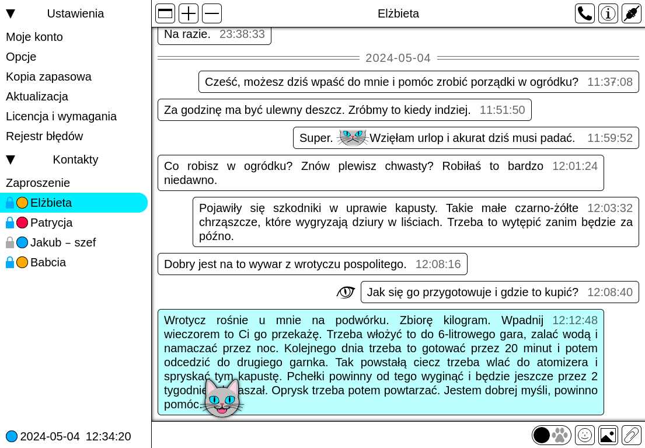
Task: Click the Ustawienia heading text
Action: point(75,13)
